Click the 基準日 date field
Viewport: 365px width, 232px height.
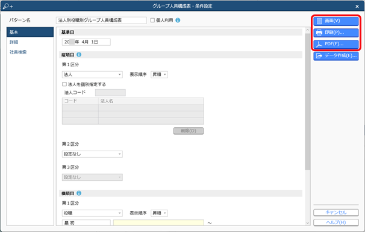[x=86, y=42]
